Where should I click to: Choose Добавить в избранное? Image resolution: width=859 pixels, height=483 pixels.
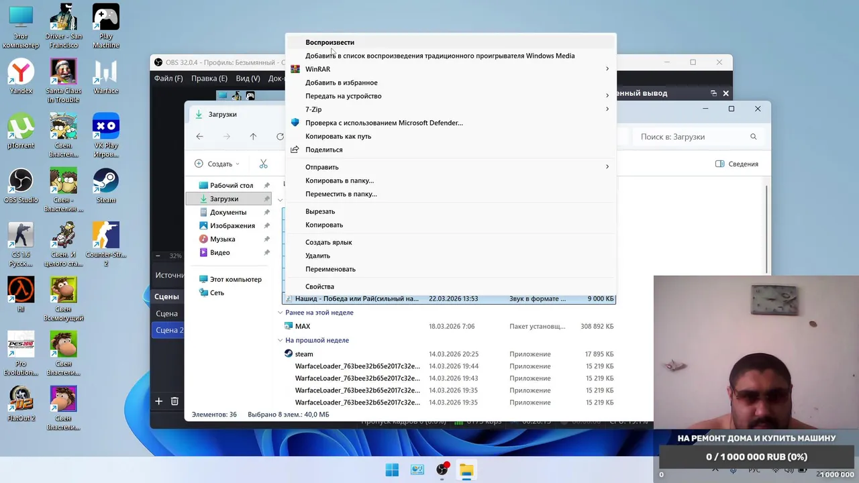[450, 83]
